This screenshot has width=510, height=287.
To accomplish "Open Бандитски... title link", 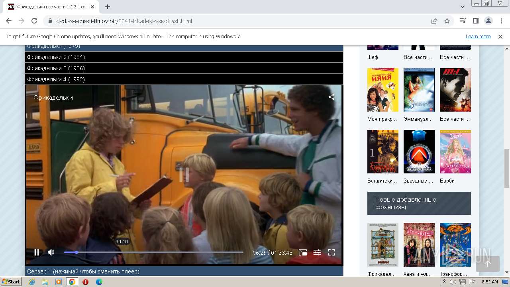I will tap(382, 181).
